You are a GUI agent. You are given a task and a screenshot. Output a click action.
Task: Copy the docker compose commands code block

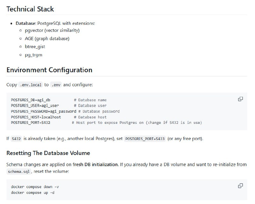240,186
